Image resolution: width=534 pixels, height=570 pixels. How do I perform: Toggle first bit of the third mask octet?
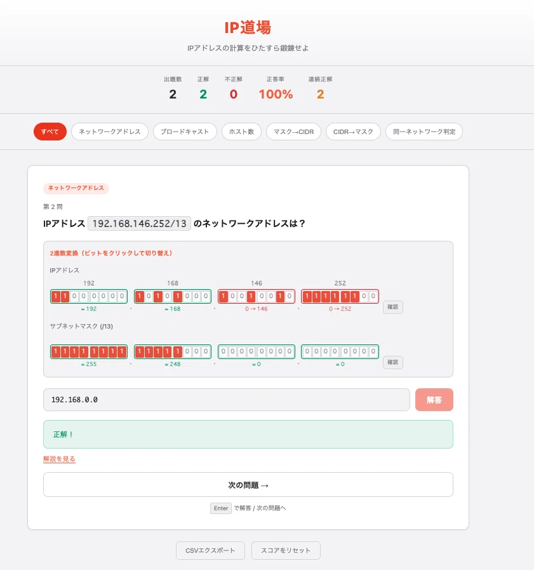[224, 351]
